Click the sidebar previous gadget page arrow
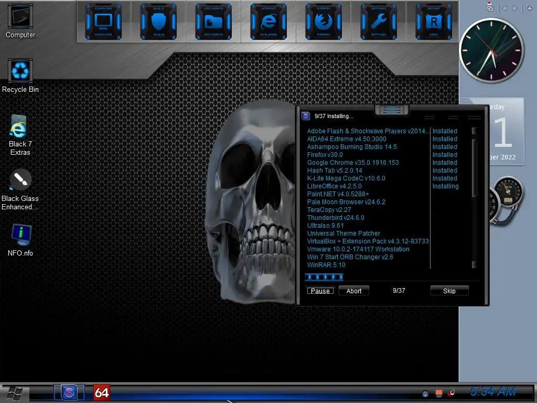This screenshot has height=403, width=537. click(x=504, y=8)
